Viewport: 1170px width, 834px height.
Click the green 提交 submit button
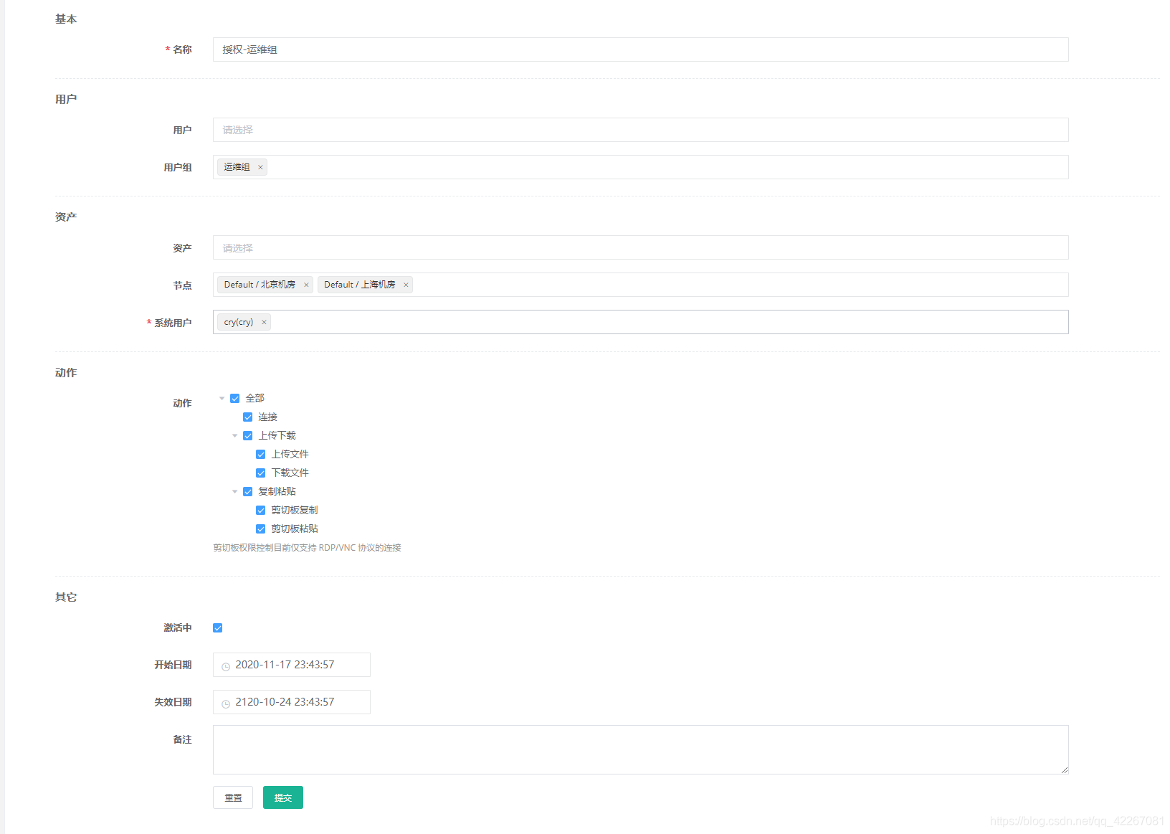pos(283,797)
